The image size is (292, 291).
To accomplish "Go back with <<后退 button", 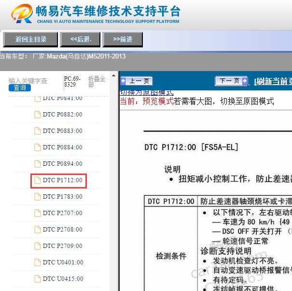I will [x=80, y=39].
